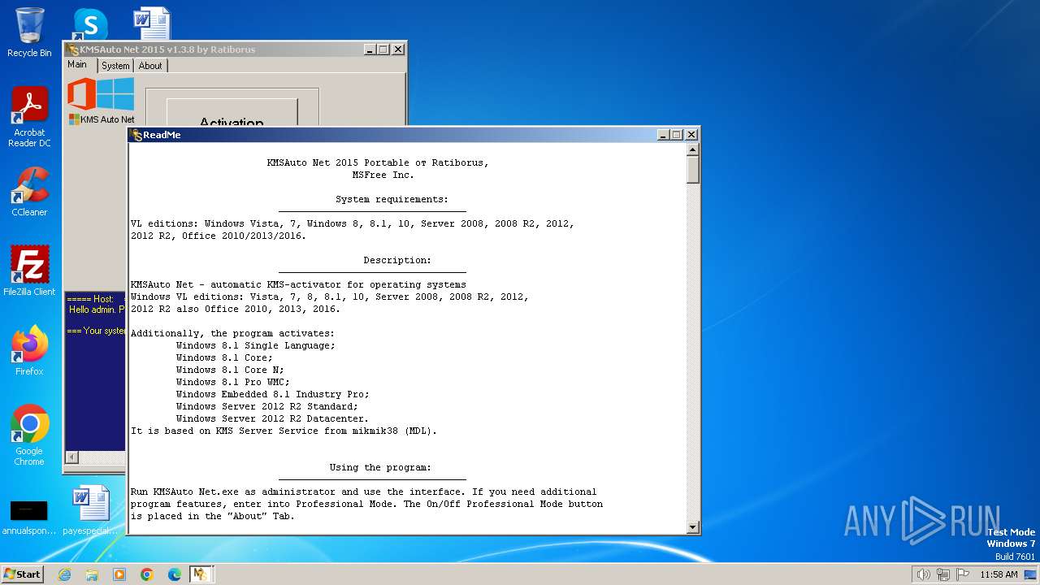The width and height of the screenshot is (1040, 585).
Task: Open the annualspon file on desktop
Action: click(29, 518)
